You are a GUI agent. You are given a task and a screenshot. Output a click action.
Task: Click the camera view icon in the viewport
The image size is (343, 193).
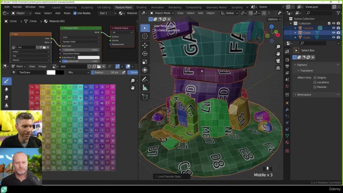[x=278, y=60]
